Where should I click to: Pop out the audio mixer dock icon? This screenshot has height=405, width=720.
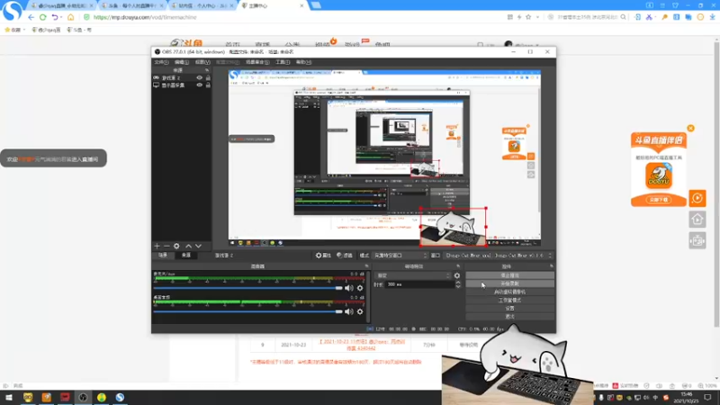point(366,265)
